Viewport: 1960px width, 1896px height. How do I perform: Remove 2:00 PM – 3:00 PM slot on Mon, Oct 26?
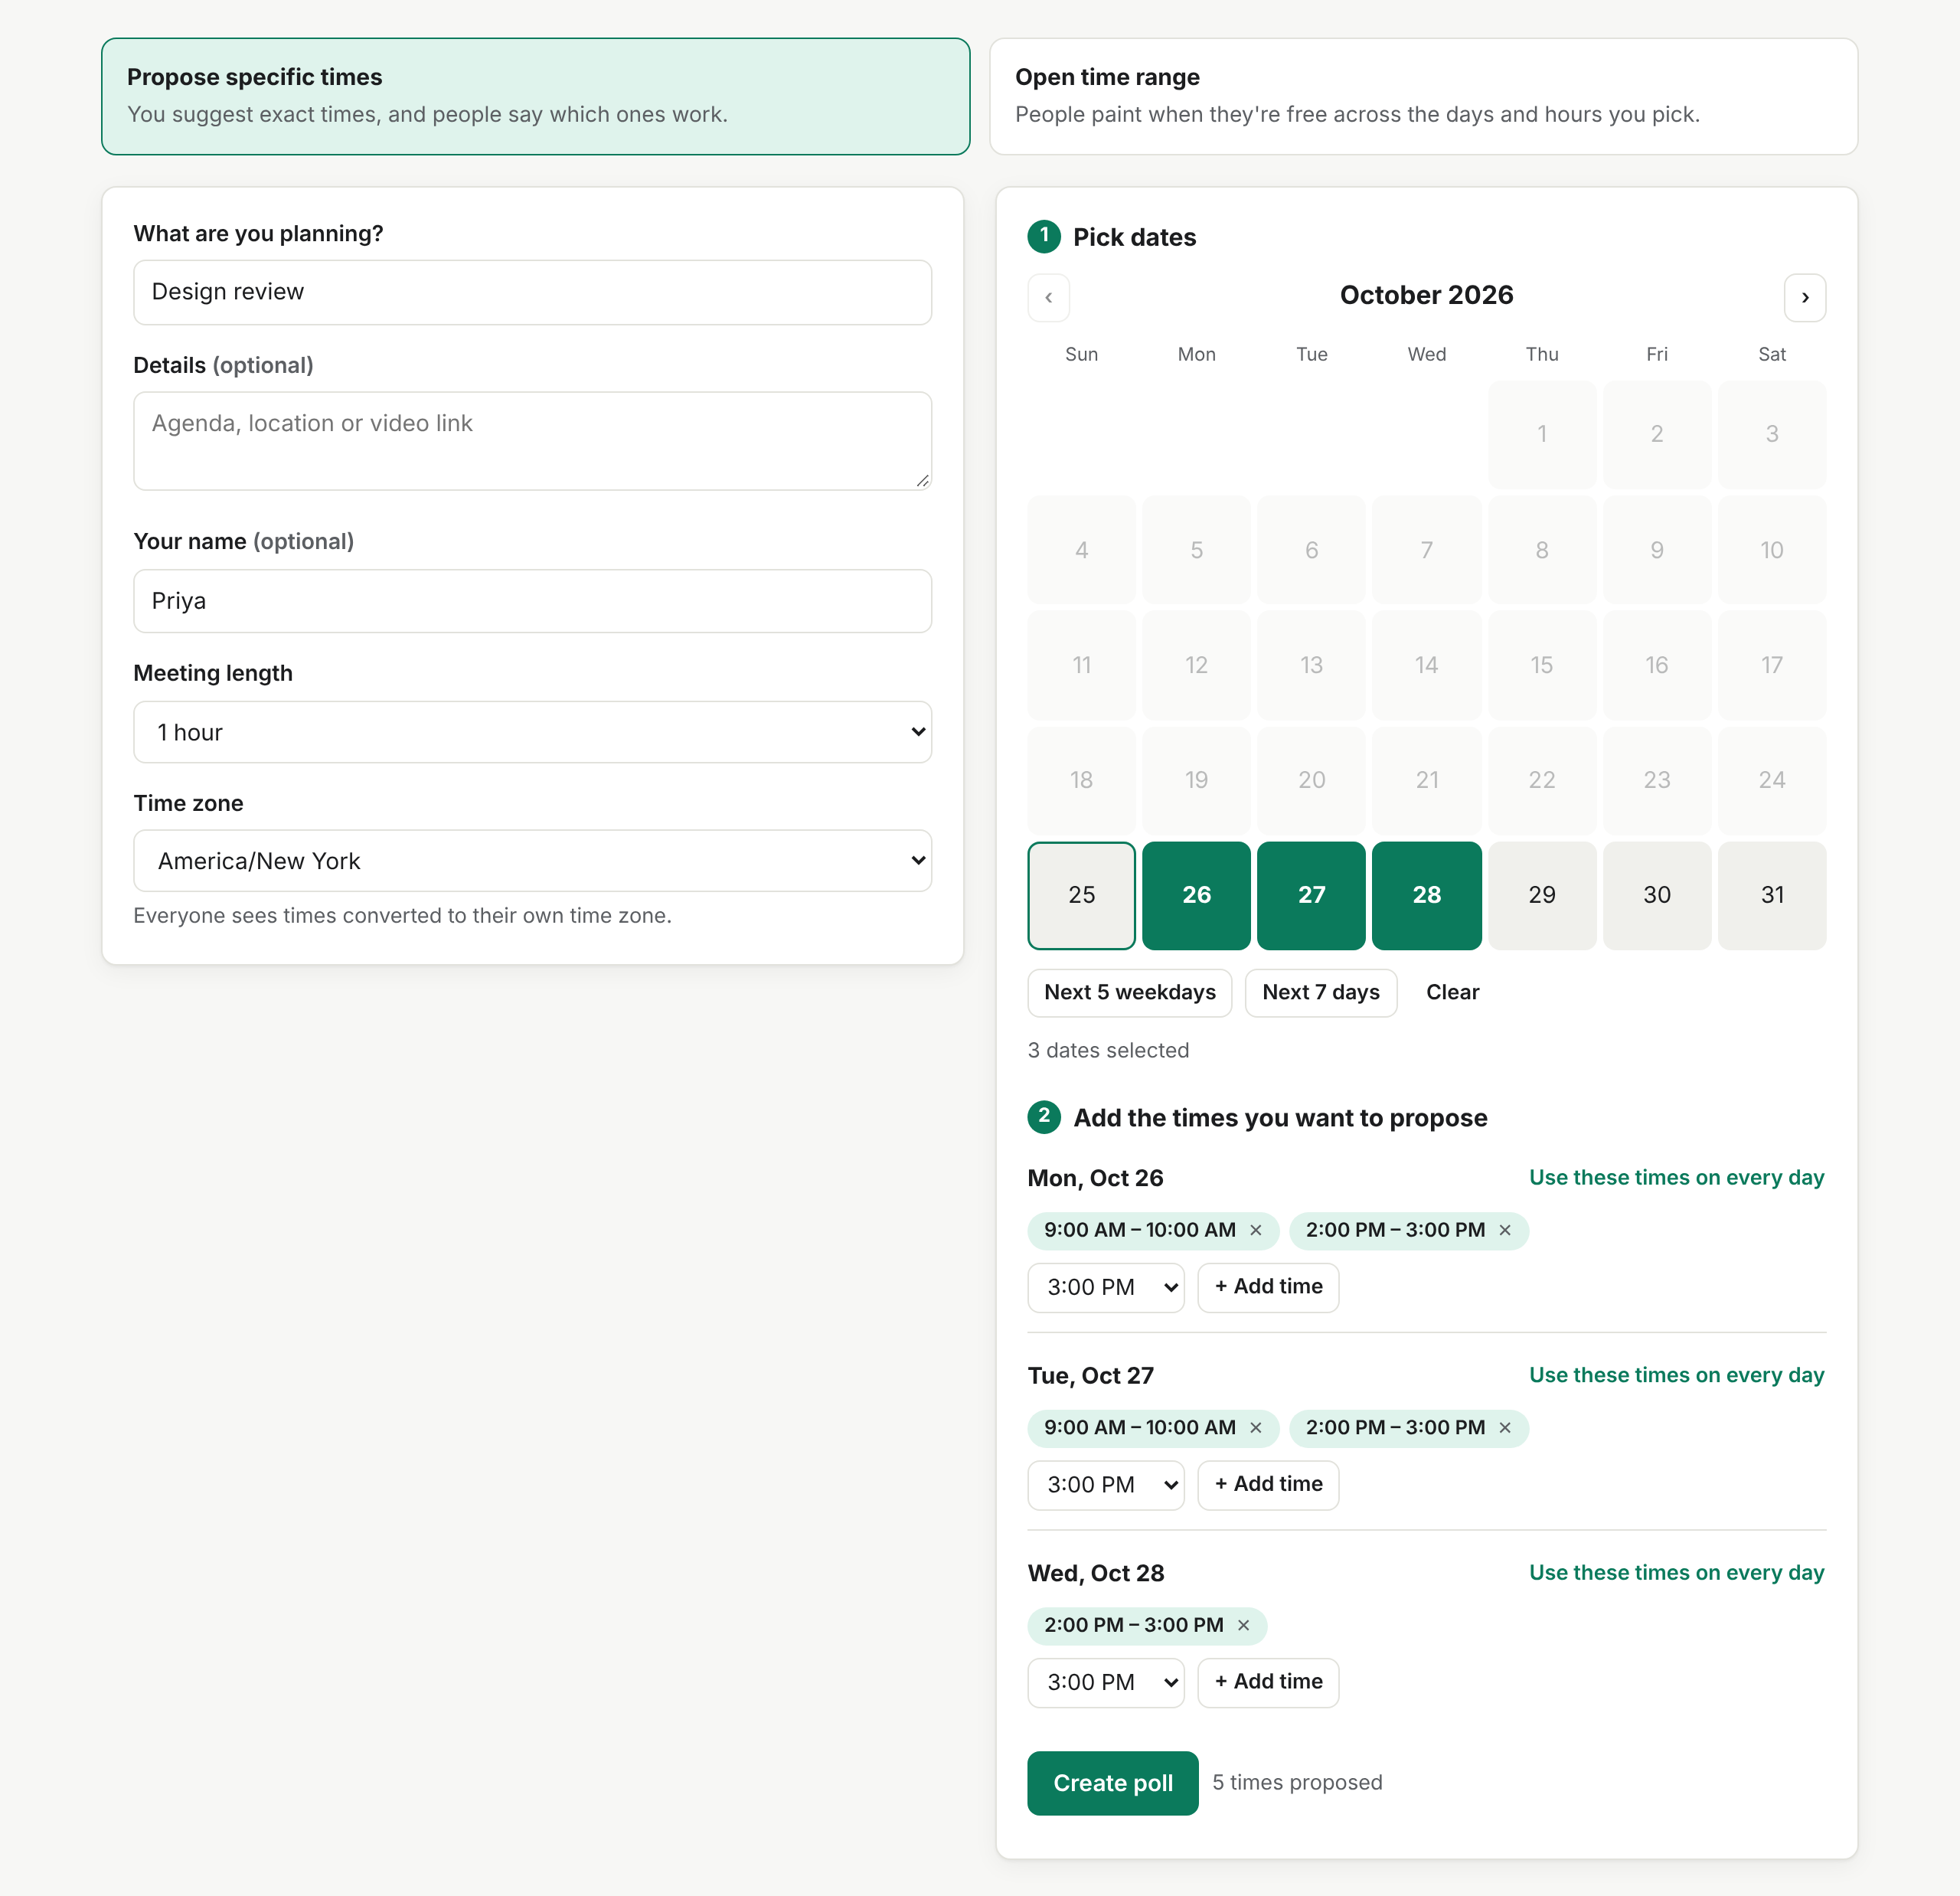pyautogui.click(x=1504, y=1230)
